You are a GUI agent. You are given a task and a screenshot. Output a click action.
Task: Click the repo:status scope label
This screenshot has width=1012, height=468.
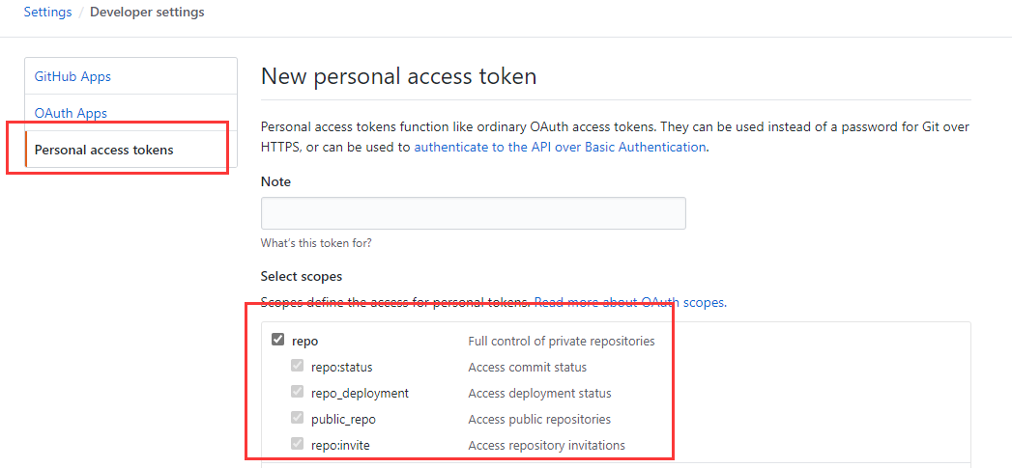(341, 367)
